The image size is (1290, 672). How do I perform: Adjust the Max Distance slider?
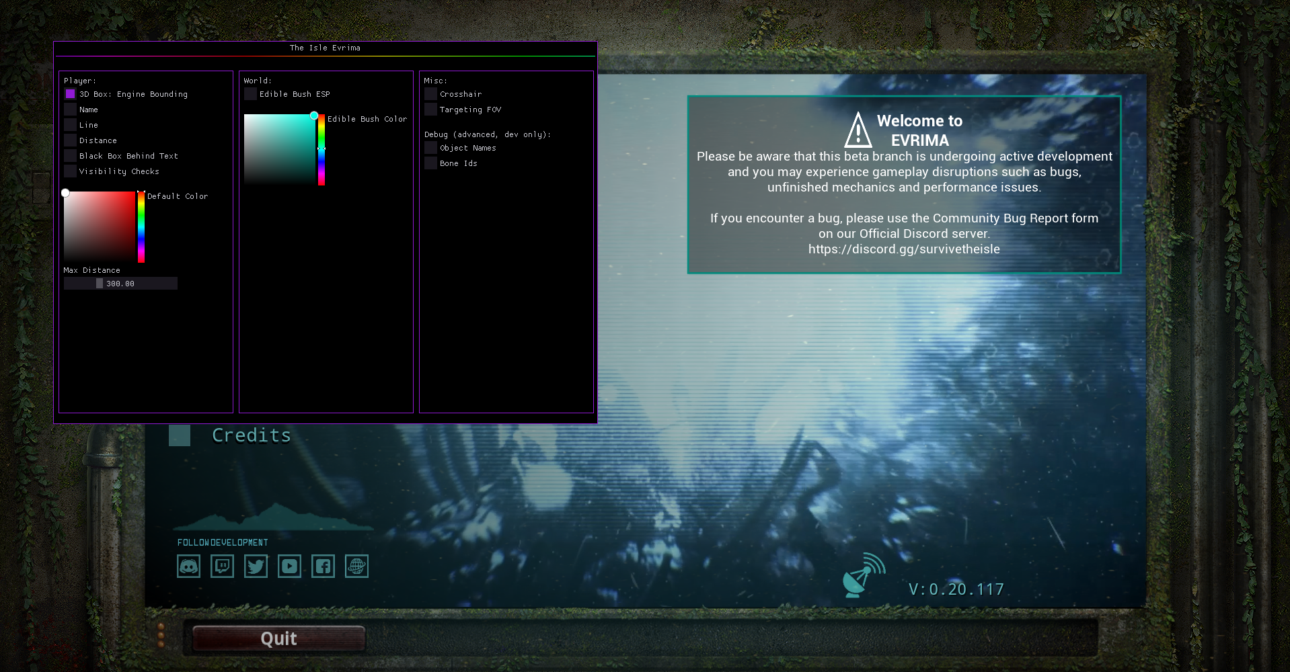click(120, 284)
